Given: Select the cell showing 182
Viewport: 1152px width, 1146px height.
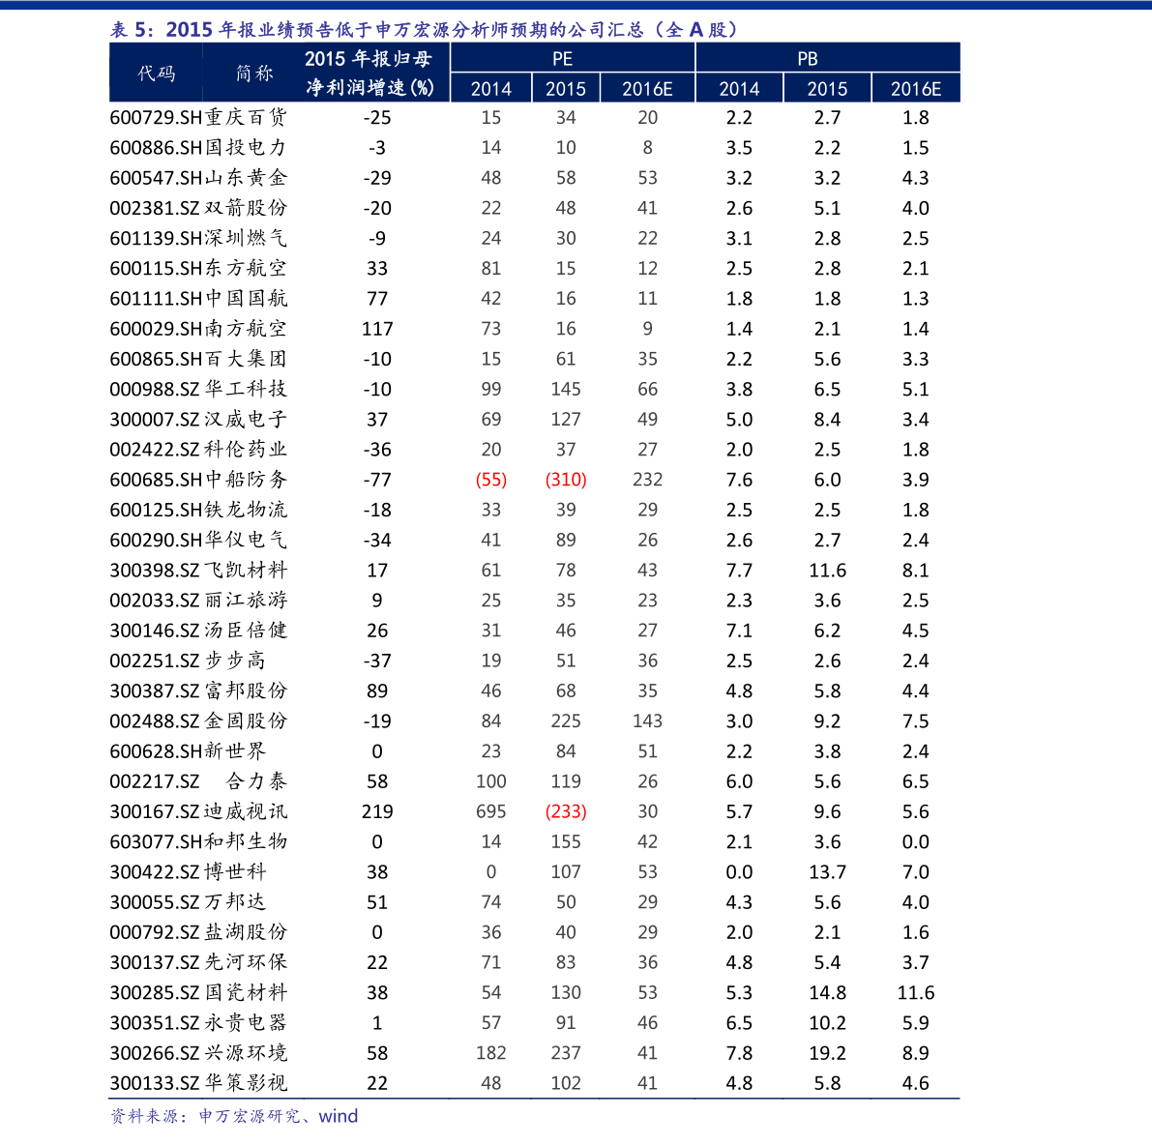Looking at the screenshot, I should 491,1052.
